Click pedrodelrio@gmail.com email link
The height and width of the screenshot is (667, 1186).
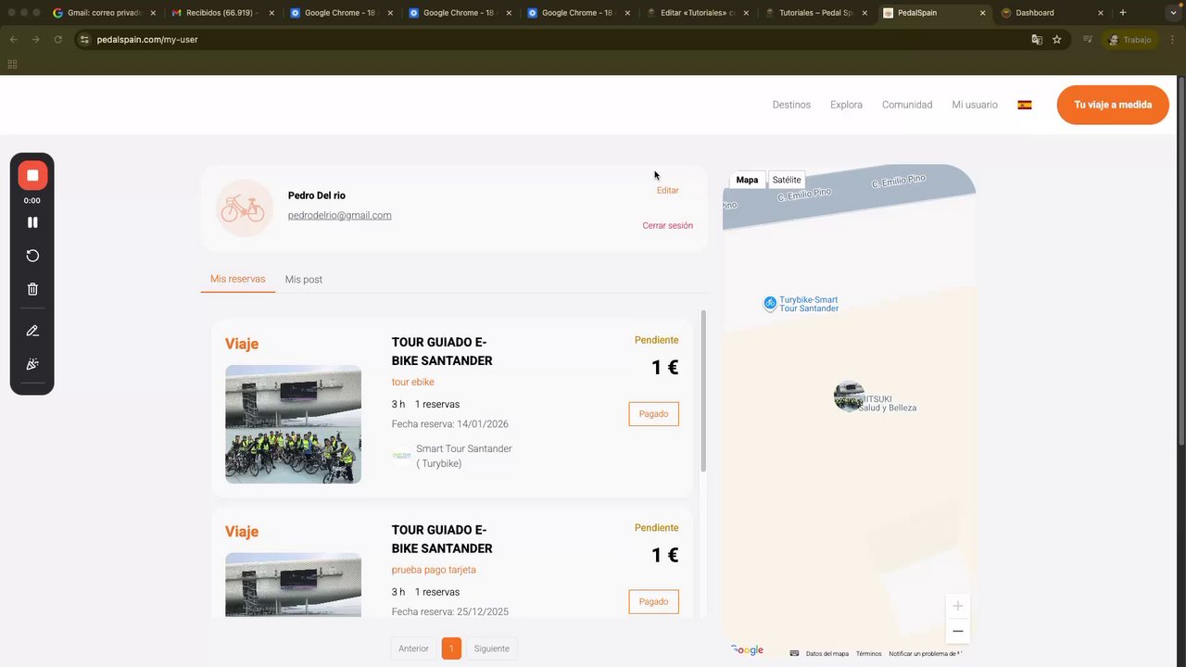[x=339, y=215]
